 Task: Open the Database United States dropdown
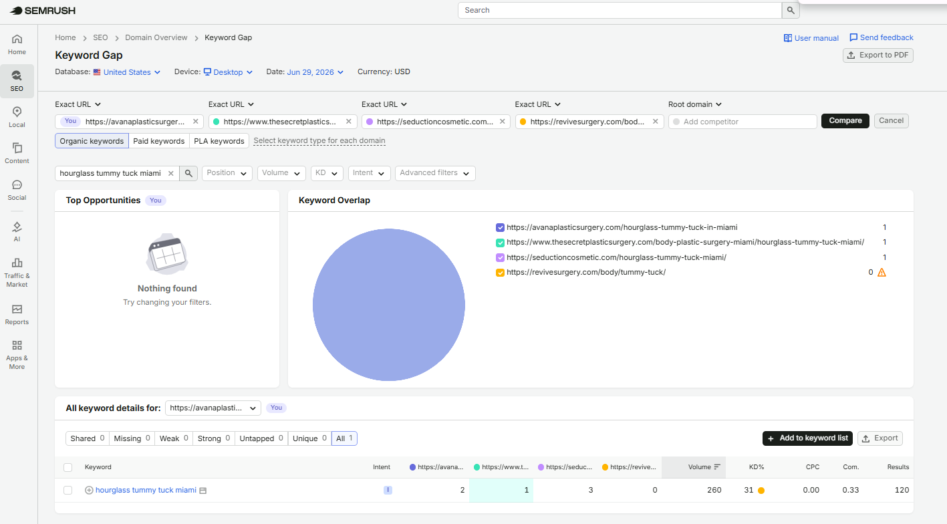click(x=127, y=72)
